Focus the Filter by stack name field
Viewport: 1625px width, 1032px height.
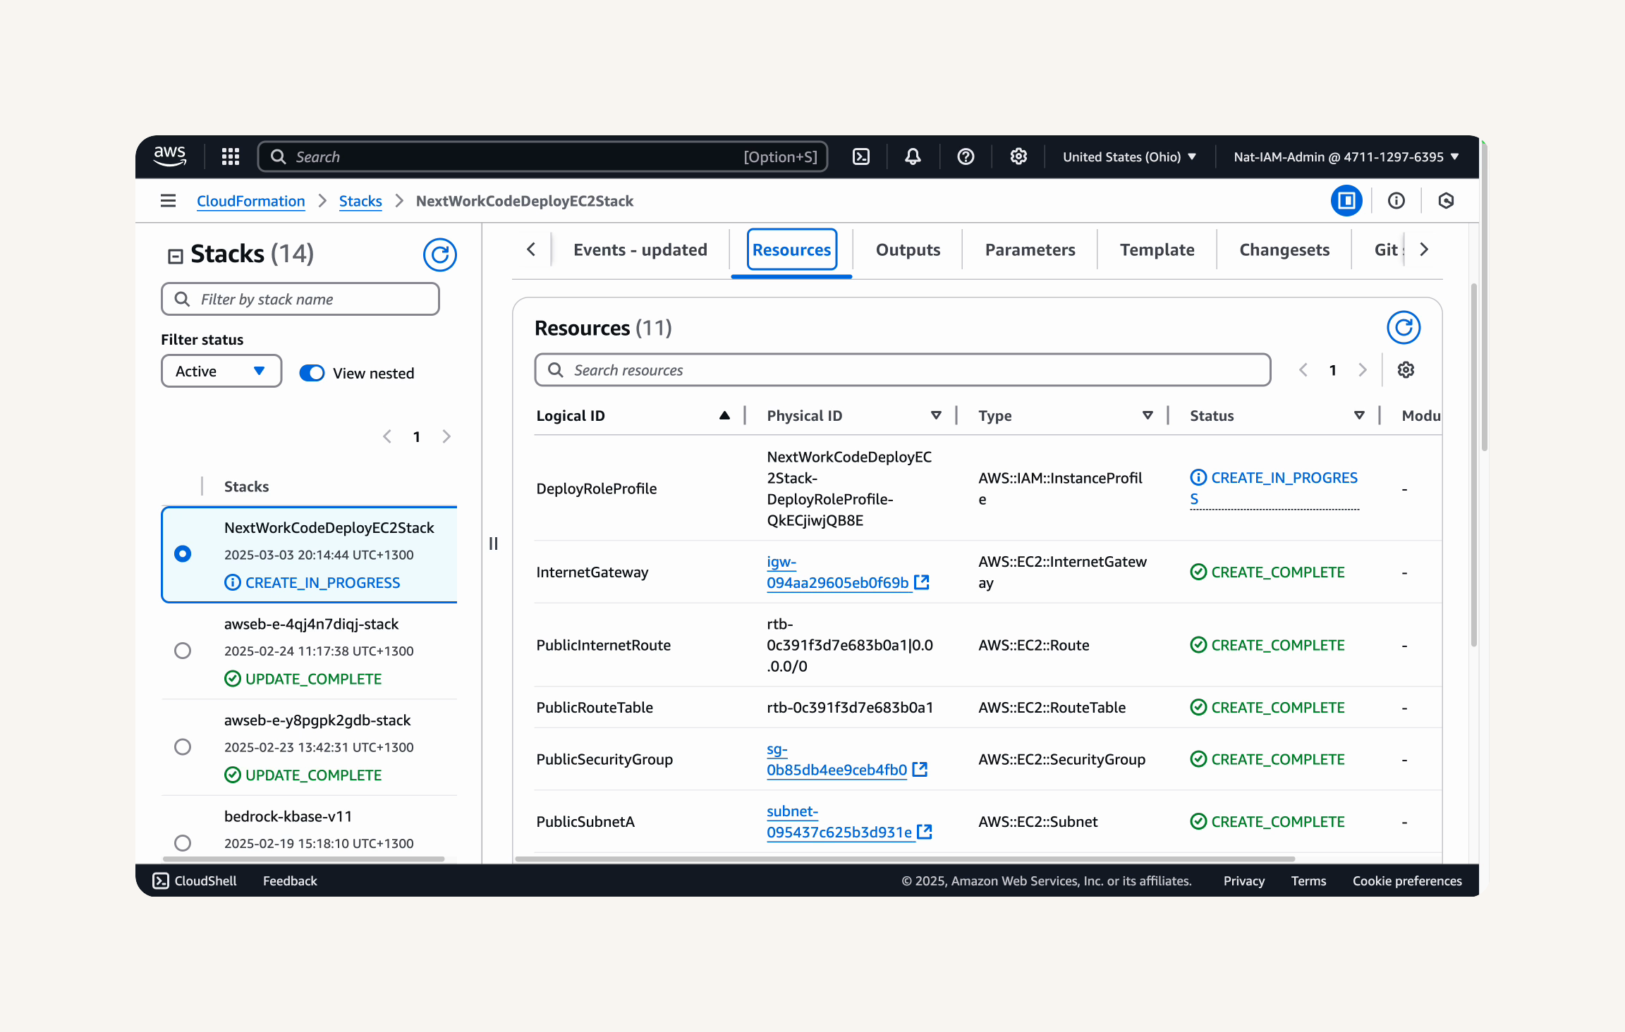300,299
